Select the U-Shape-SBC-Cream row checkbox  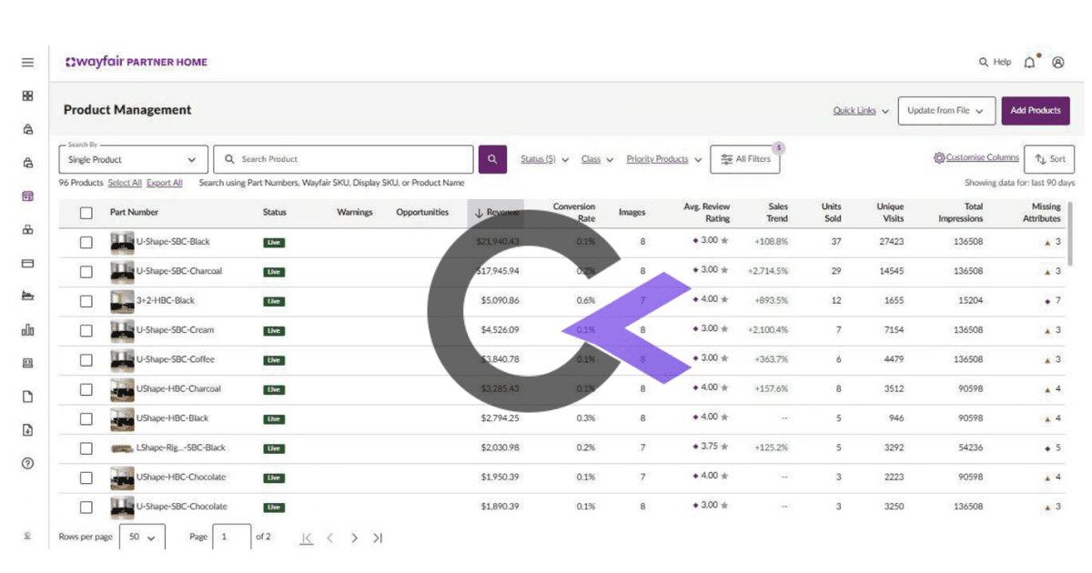coord(86,331)
